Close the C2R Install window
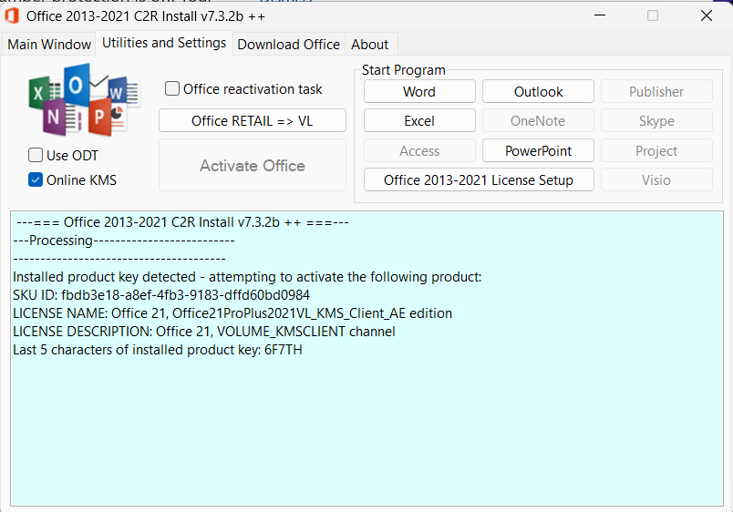 point(706,15)
